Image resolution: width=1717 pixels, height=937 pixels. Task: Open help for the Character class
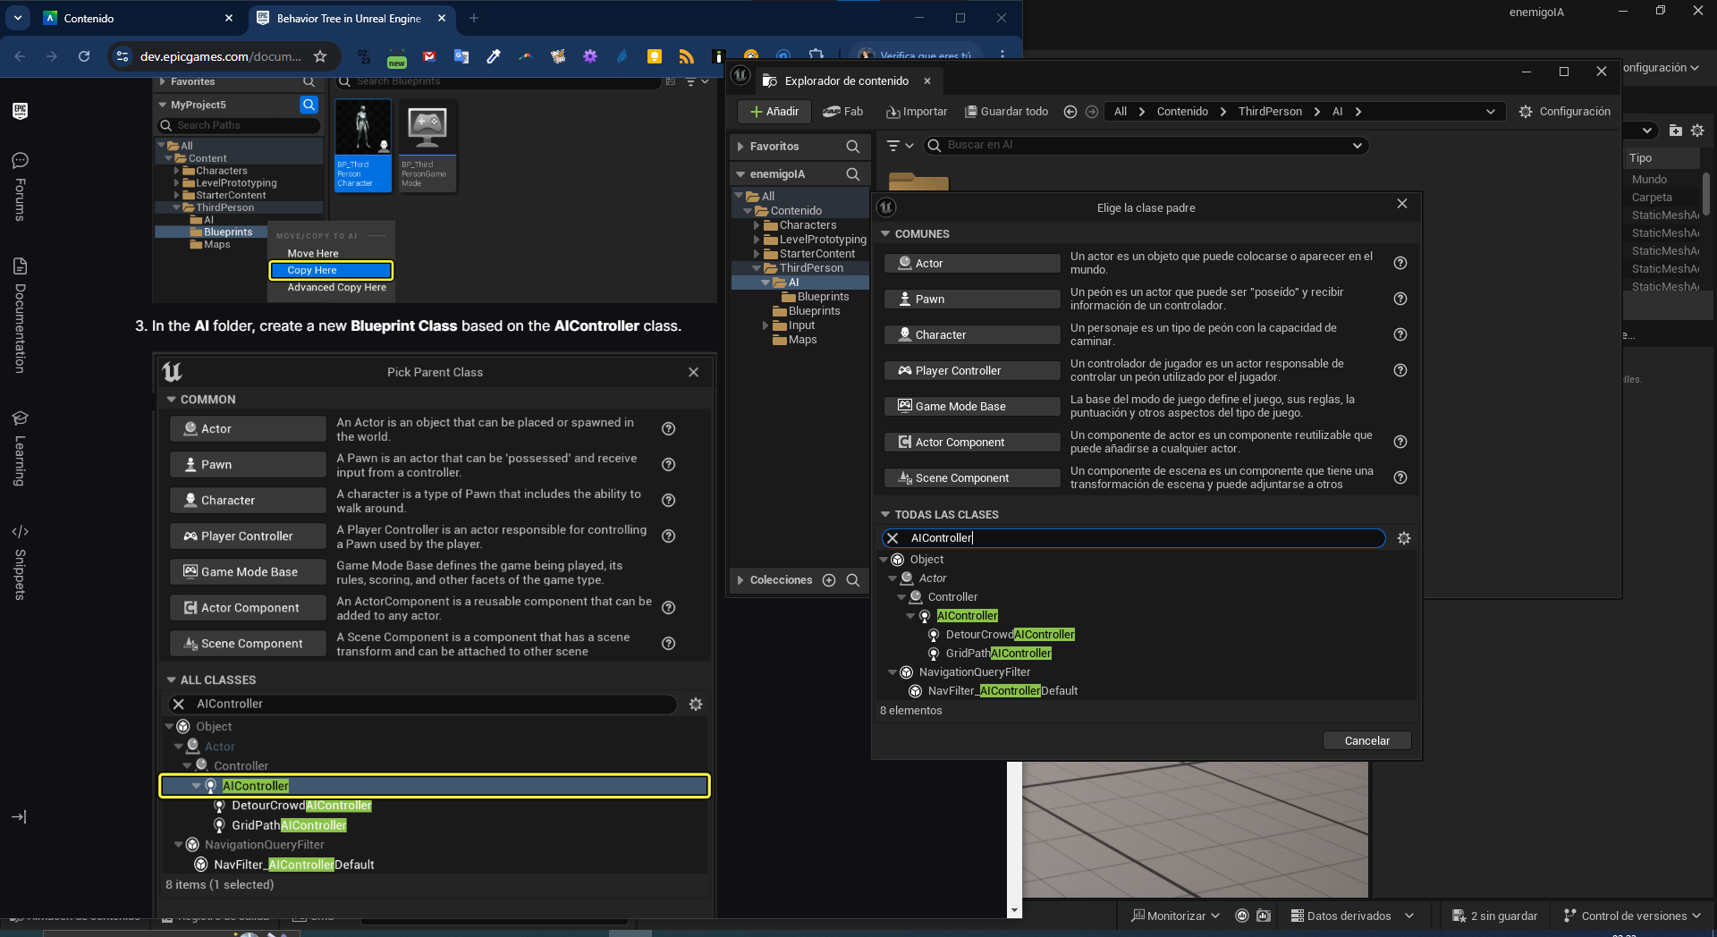(1400, 334)
